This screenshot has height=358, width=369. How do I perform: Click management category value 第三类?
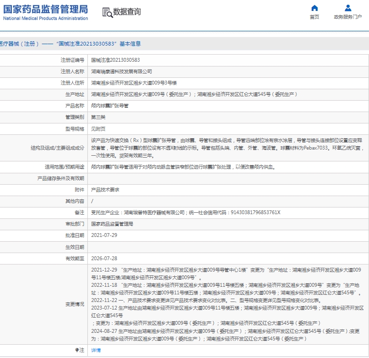click(98, 117)
